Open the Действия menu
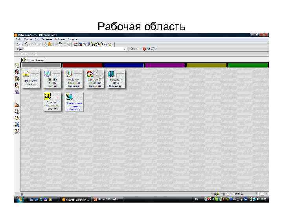Image resolution: width=283 pixels, height=212 pixels. pyautogui.click(x=60, y=39)
